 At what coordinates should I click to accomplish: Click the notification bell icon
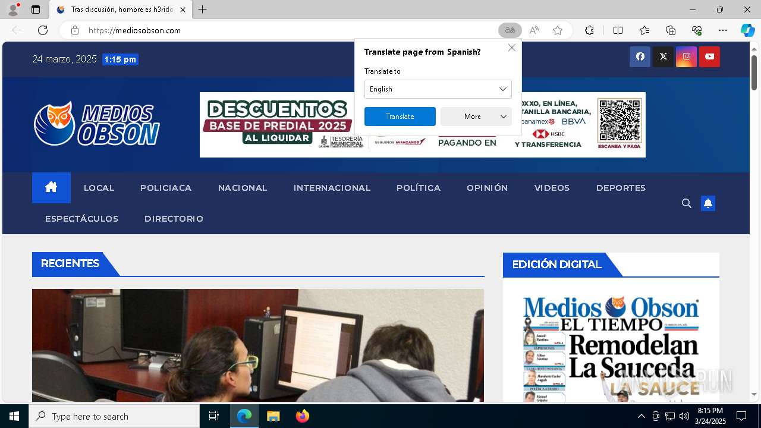708,203
